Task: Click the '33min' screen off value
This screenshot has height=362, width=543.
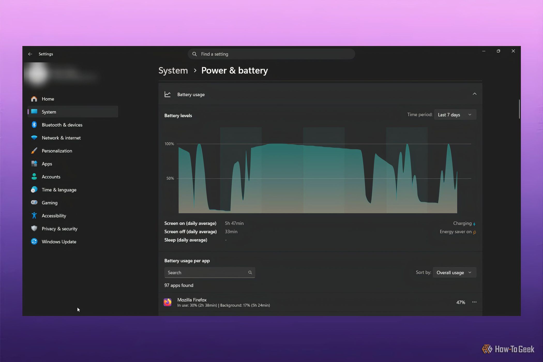Action: coord(231,231)
